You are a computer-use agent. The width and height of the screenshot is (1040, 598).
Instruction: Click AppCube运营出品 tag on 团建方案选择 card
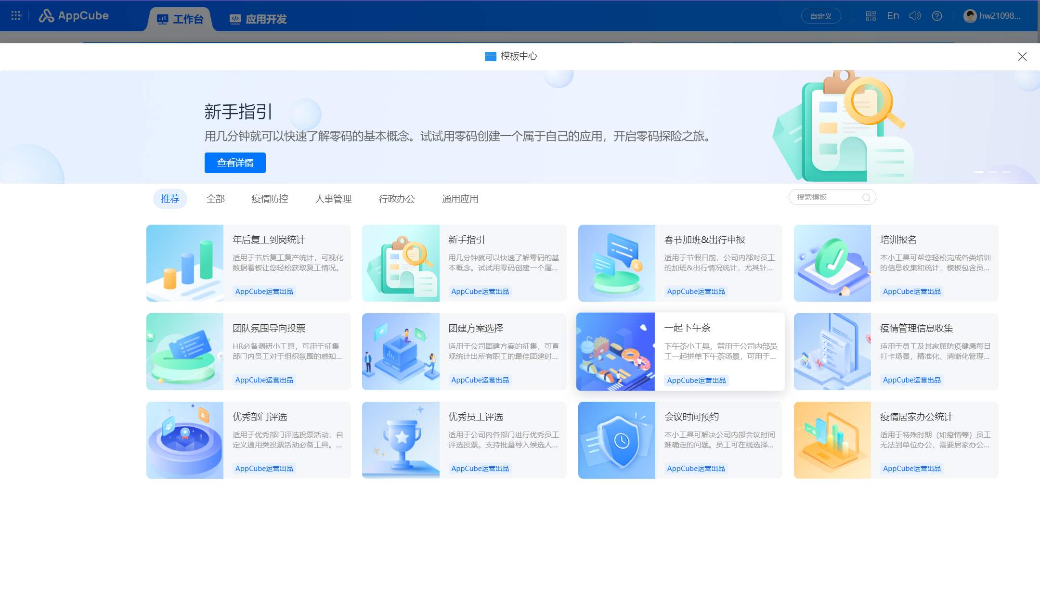480,380
